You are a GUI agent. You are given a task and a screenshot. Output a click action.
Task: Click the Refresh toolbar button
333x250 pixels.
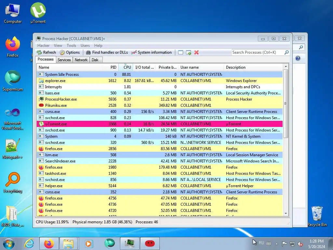46,52
